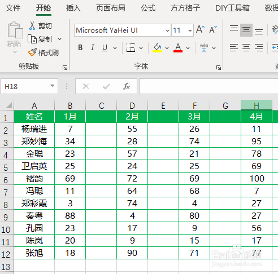Image resolution: width=278 pixels, height=274 pixels.
Task: Click the insert function fx icon
Action: click(127, 86)
